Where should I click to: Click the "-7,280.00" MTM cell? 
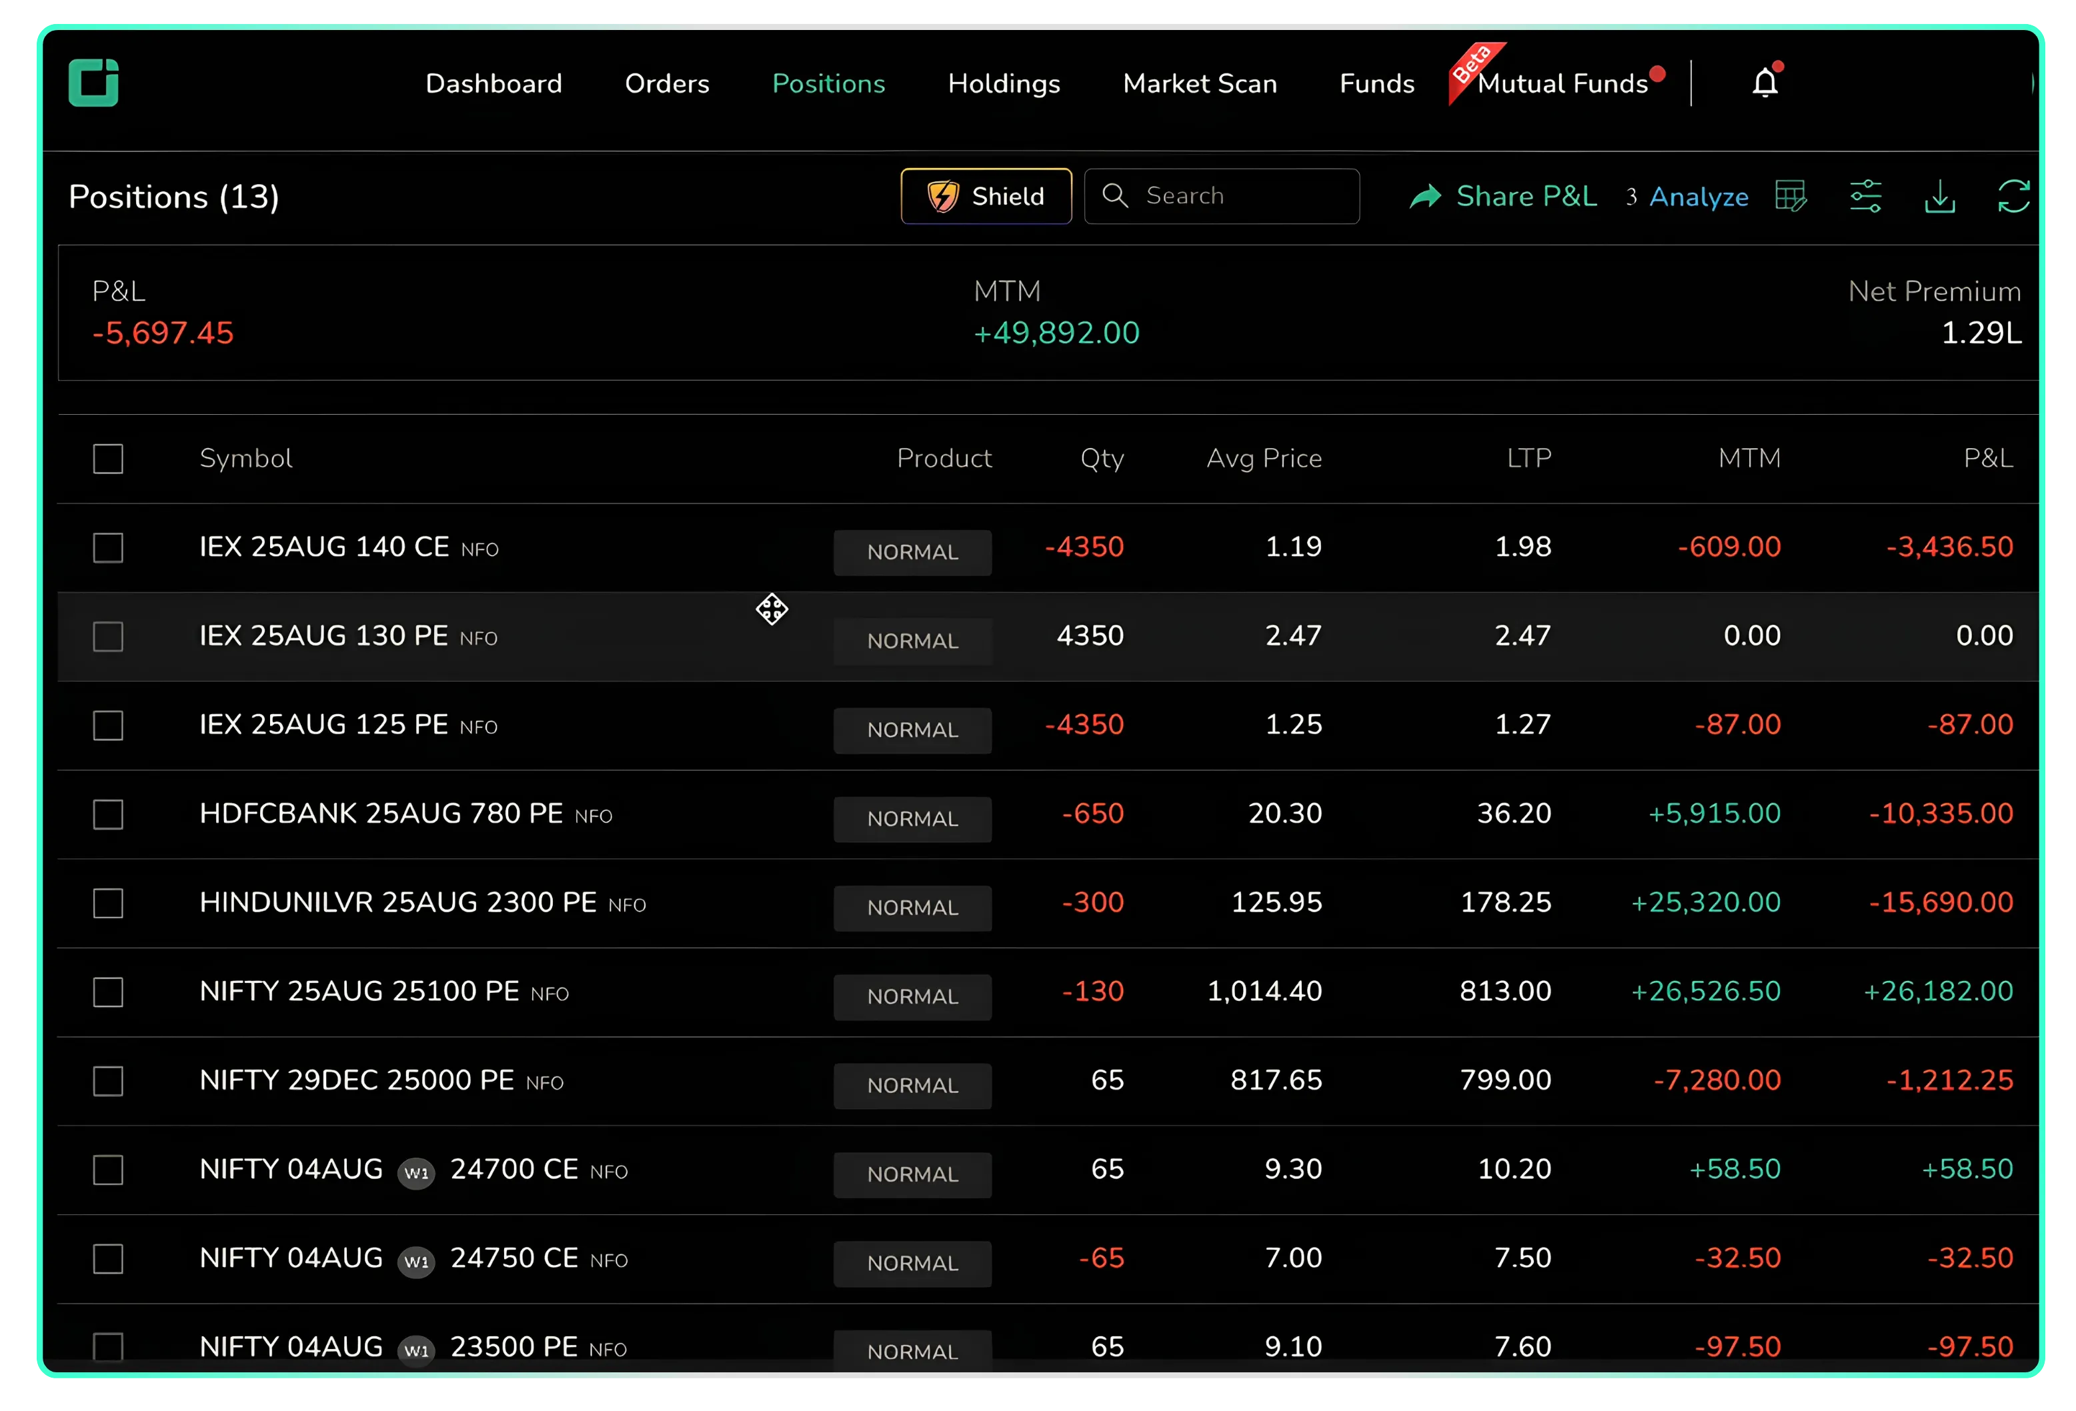point(1717,1080)
